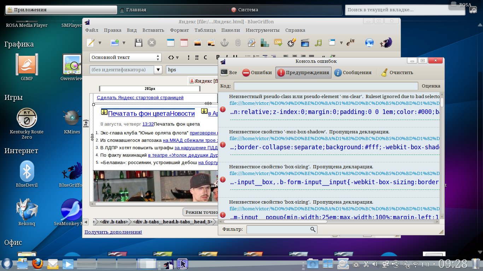The height and width of the screenshot is (271, 483).
Task: Click the Очистить clear console button
Action: coord(397,73)
